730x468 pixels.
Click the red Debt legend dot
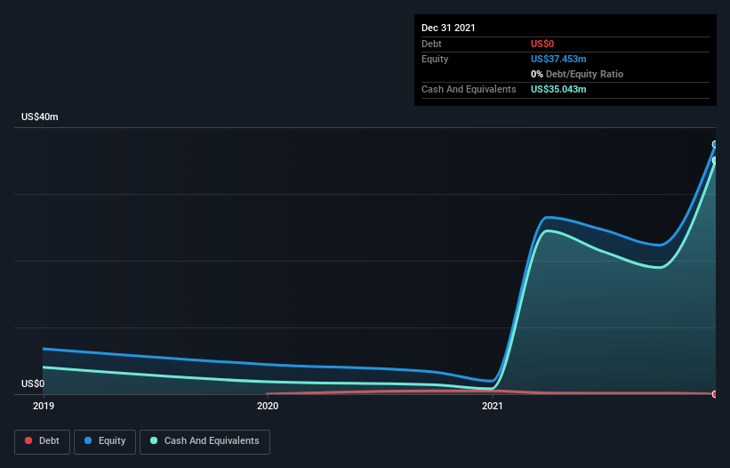point(28,440)
